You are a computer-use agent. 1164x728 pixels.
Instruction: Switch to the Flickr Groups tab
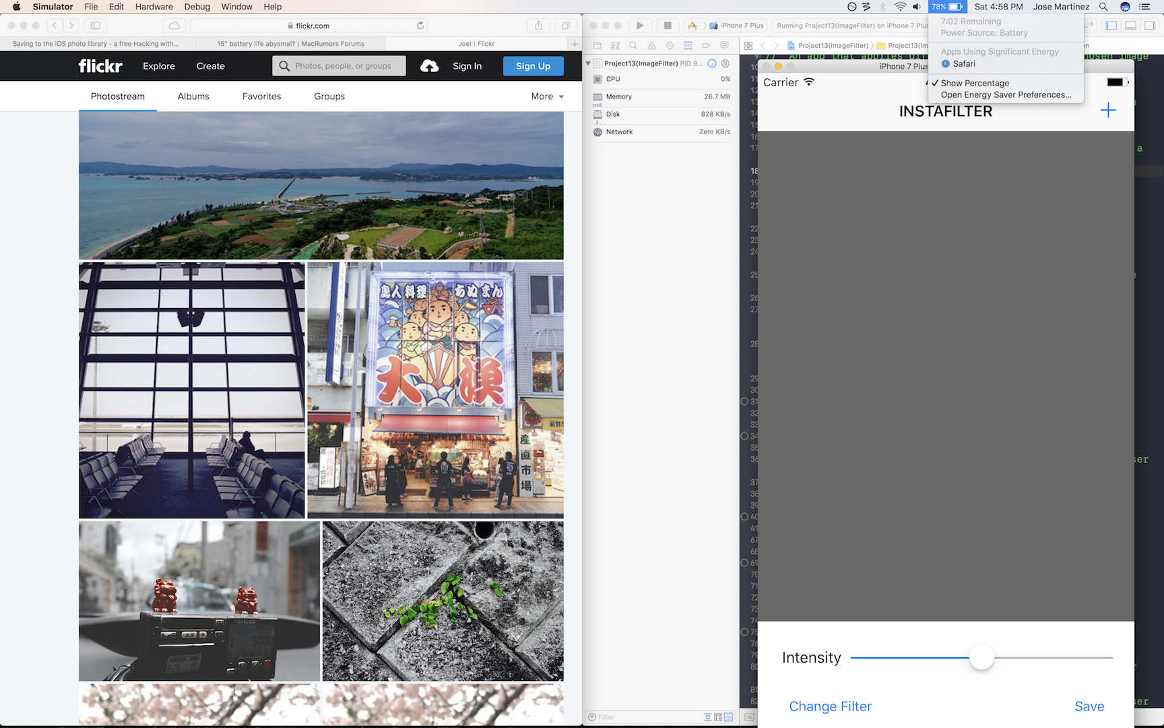329,96
